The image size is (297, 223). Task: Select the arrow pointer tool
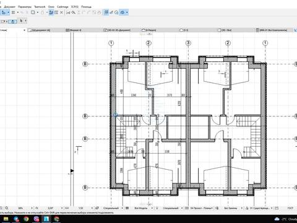tap(21, 20)
